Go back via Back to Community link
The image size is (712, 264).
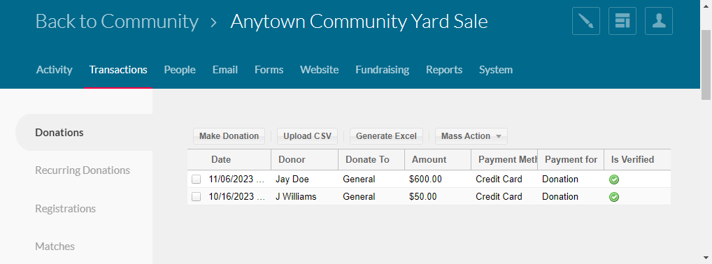(117, 22)
